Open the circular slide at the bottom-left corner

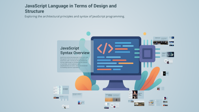pos(65,106)
